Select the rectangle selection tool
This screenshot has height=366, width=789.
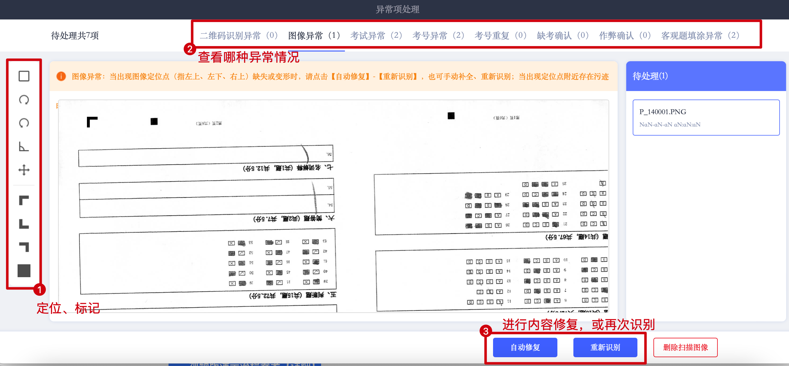click(x=24, y=76)
